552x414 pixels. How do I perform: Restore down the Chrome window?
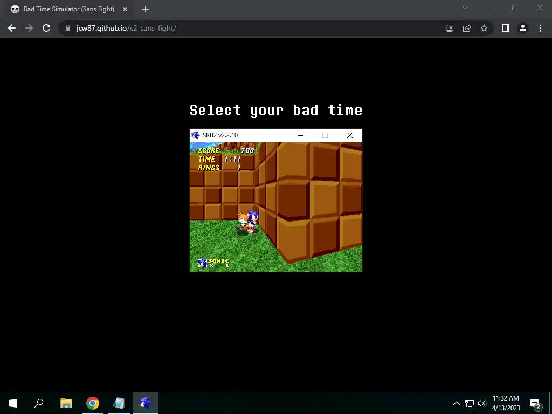pyautogui.click(x=515, y=8)
